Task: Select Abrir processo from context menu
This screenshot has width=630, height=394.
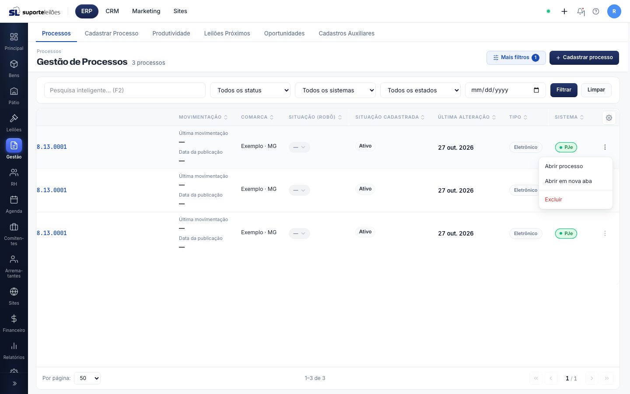Action: (x=576, y=166)
